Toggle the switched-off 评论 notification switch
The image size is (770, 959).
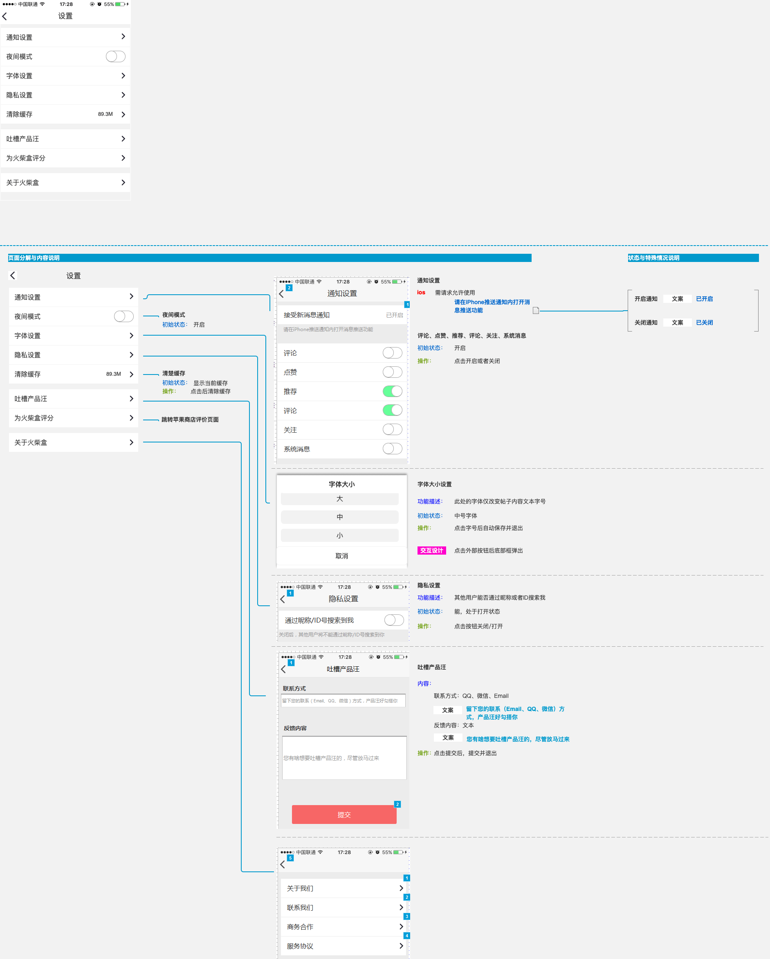[392, 353]
